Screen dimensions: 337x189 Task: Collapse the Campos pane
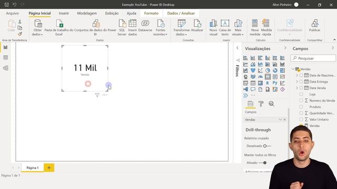pyautogui.click(x=333, y=48)
